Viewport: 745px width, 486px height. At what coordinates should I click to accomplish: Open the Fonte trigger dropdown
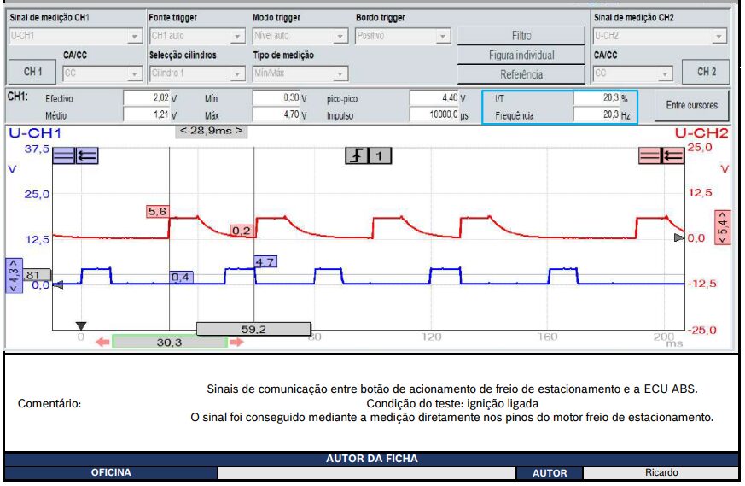[x=197, y=37]
